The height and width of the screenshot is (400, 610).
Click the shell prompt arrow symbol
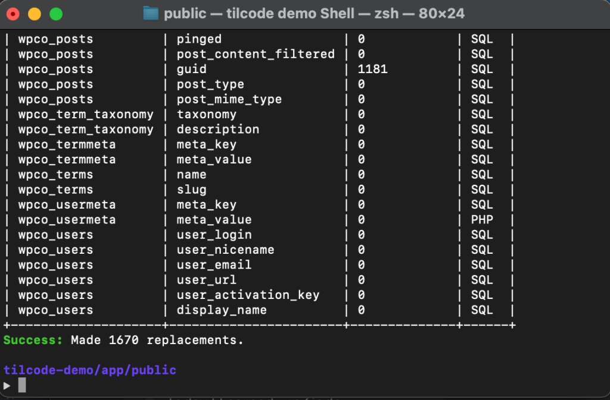pos(7,385)
